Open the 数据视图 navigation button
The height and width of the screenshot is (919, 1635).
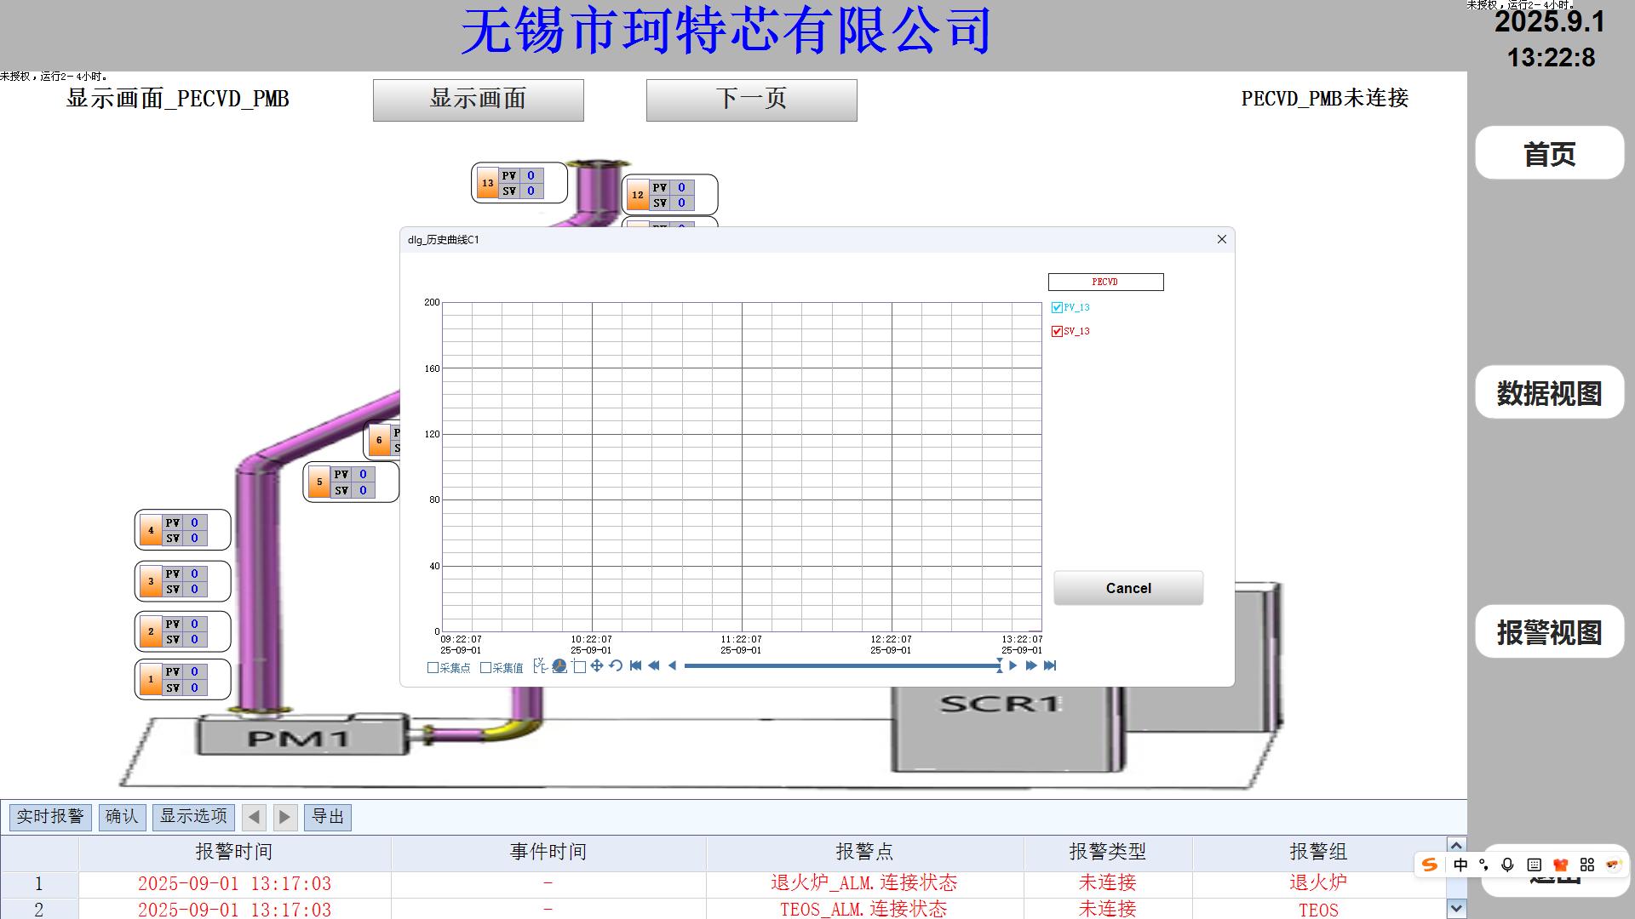coord(1549,392)
